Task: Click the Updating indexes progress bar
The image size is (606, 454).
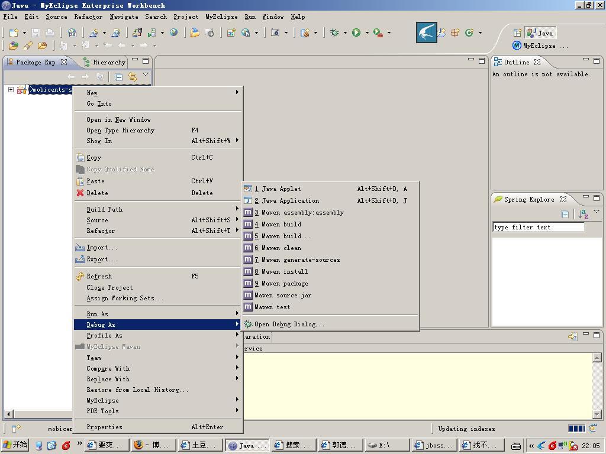Action: click(x=576, y=429)
